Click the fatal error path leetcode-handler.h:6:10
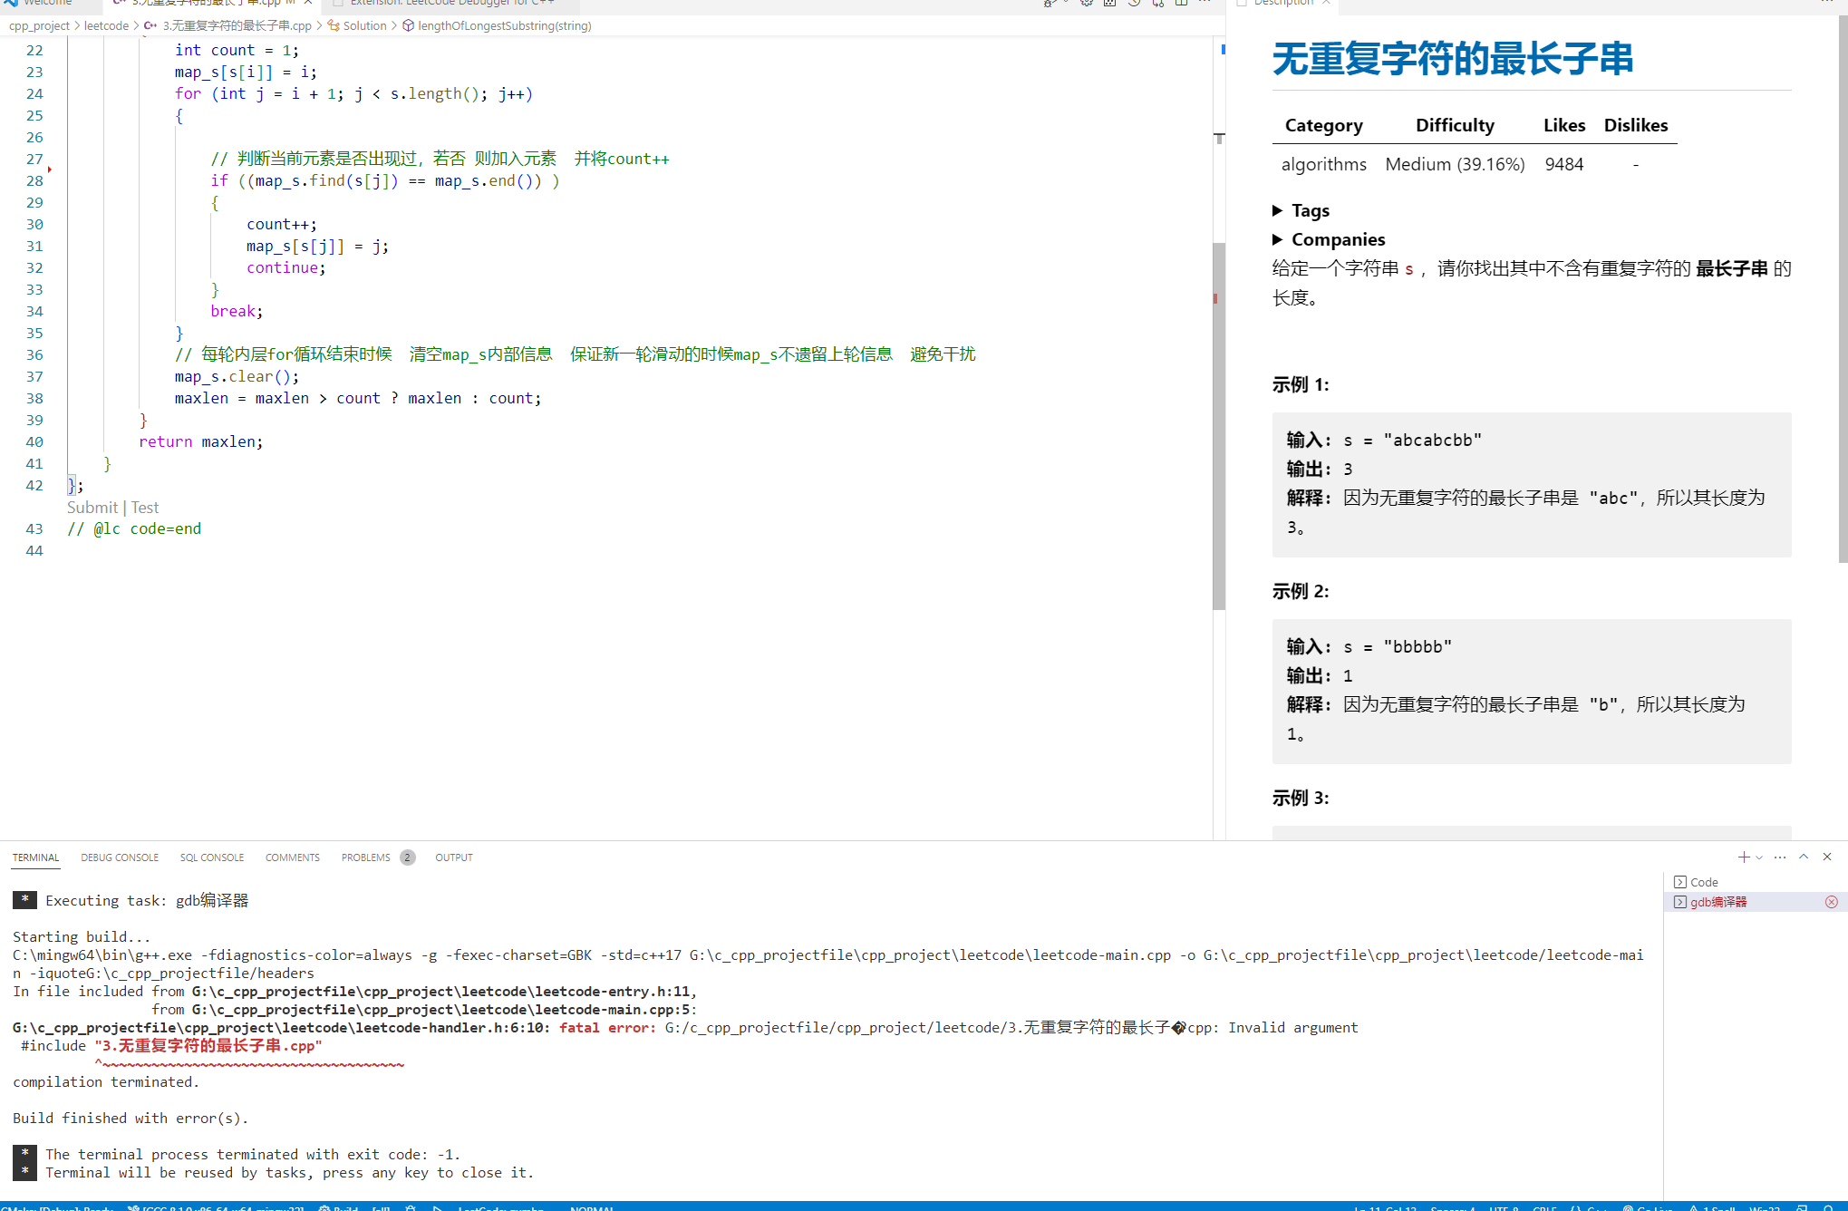This screenshot has width=1848, height=1211. click(x=281, y=1027)
